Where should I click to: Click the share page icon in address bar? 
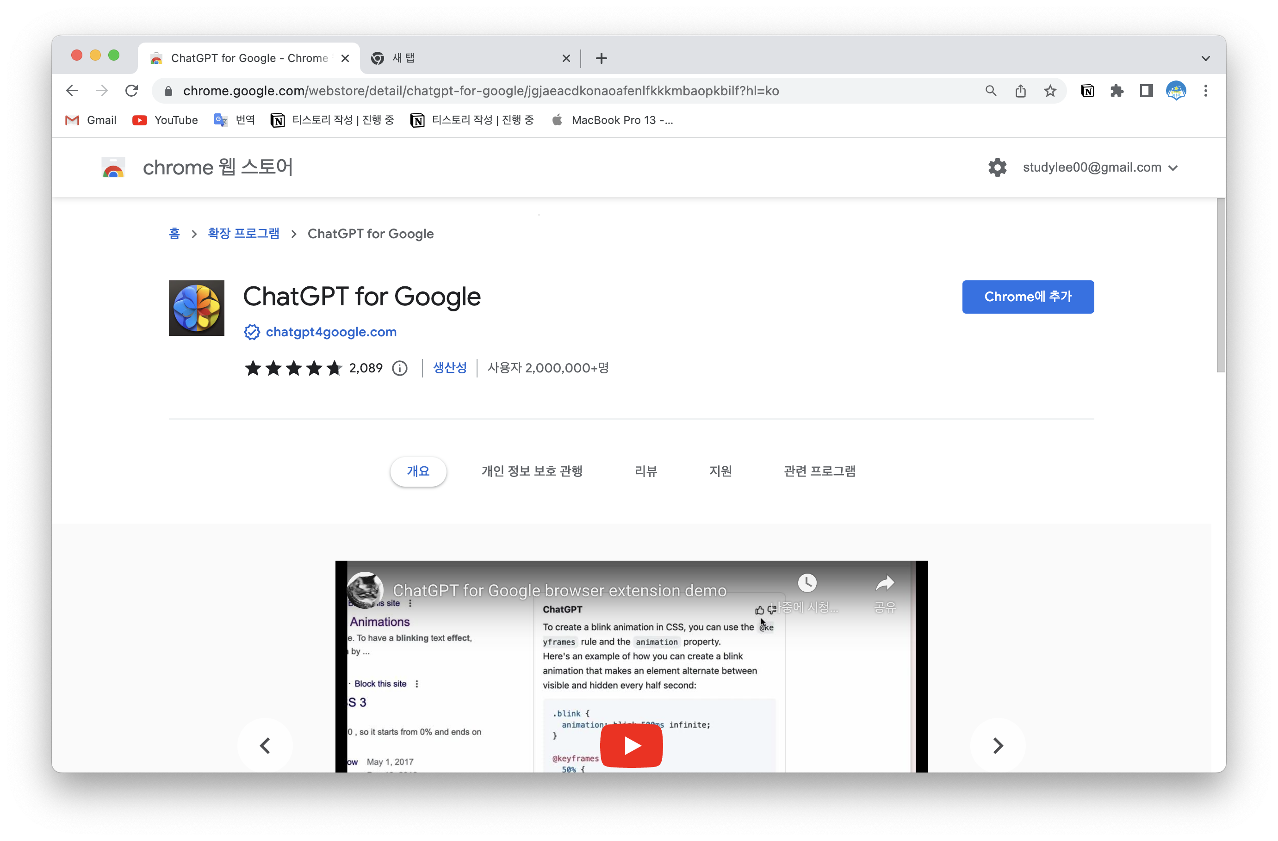pyautogui.click(x=1020, y=91)
